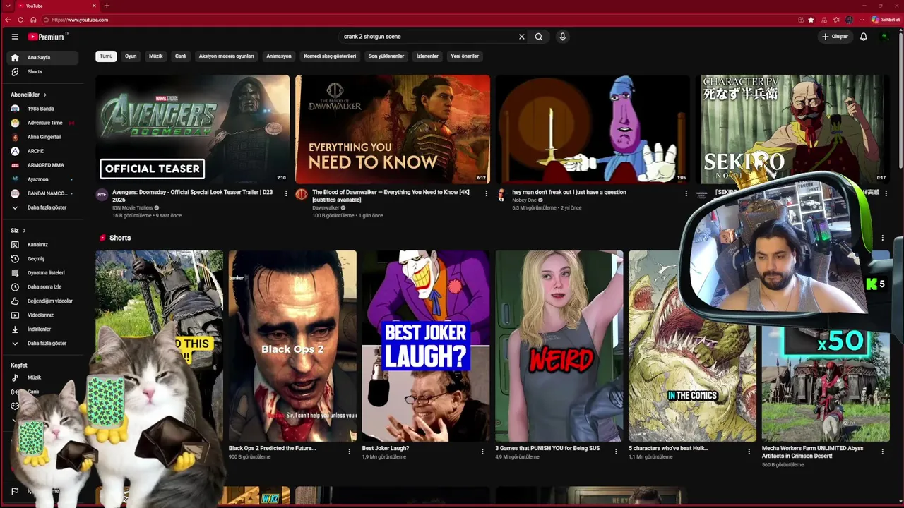Open options for the Avengers: Doomsday video
Image resolution: width=904 pixels, height=508 pixels.
(286, 193)
